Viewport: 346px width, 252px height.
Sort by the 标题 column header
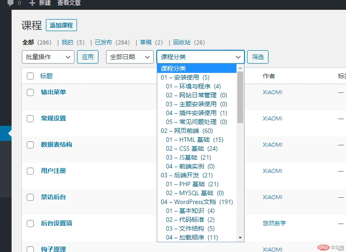[x=46, y=76]
